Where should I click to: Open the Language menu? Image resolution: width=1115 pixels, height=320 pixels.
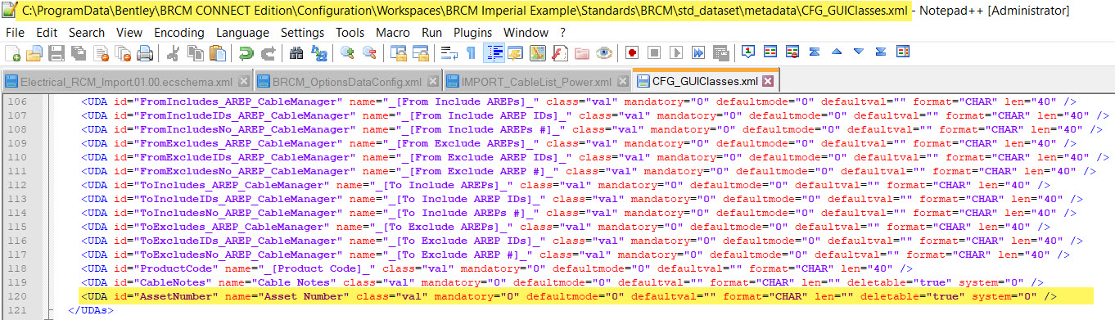click(x=242, y=33)
